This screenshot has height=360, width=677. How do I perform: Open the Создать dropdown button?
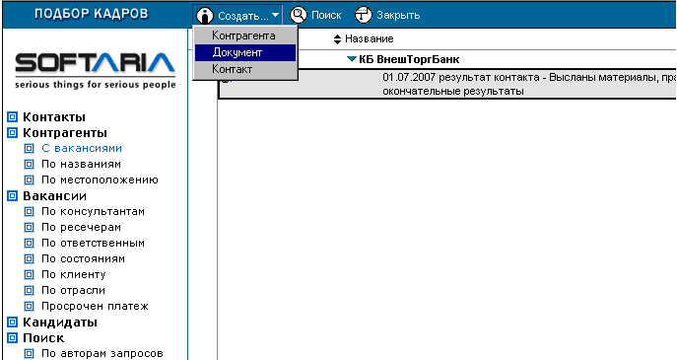click(237, 16)
